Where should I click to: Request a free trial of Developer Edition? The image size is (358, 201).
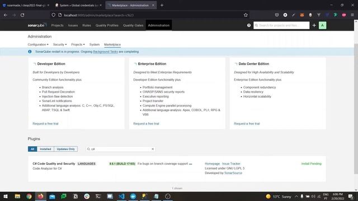click(x=45, y=123)
